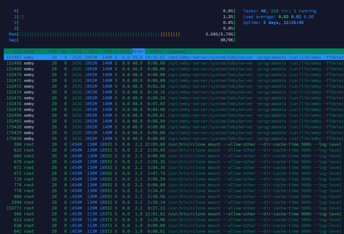Screen dimensions: 344x234
Task: Click the Swp usage meter
Action: pyautogui.click(x=122, y=40)
